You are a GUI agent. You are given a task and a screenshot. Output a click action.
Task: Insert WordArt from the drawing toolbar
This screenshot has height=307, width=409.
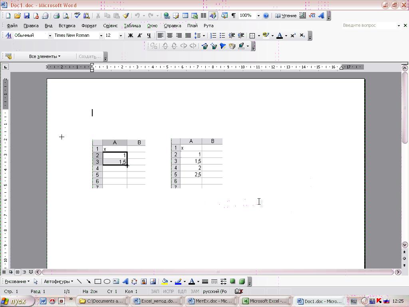(x=125, y=281)
